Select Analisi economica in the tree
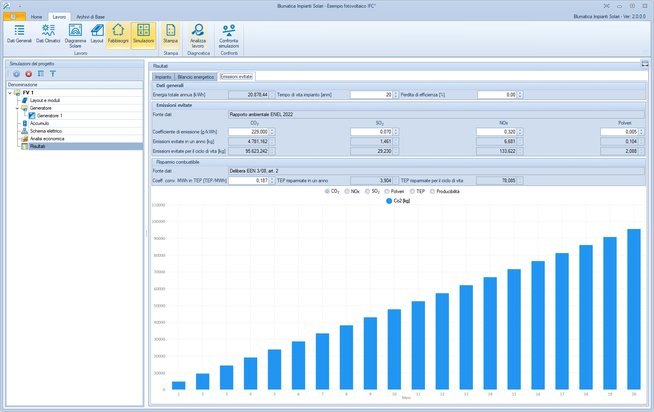Screen dimensions: 654x412 (x=47, y=139)
